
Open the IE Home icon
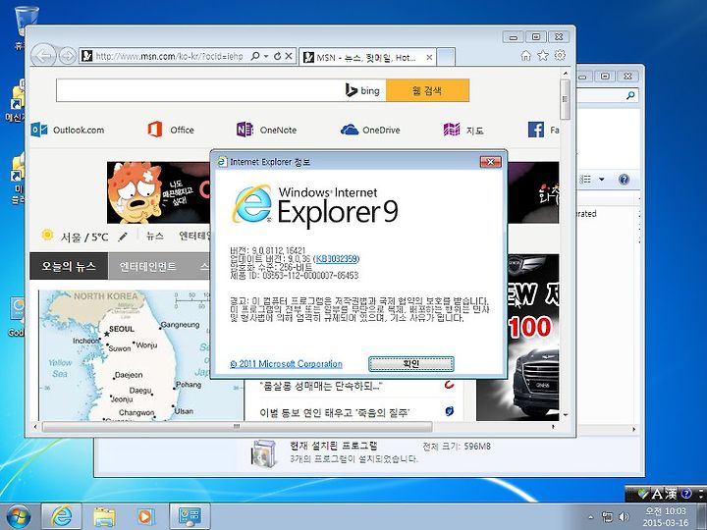click(x=525, y=55)
